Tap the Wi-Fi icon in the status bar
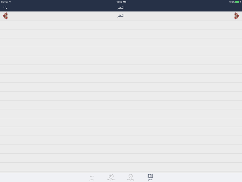The height and width of the screenshot is (182, 242). click(x=10, y=2)
